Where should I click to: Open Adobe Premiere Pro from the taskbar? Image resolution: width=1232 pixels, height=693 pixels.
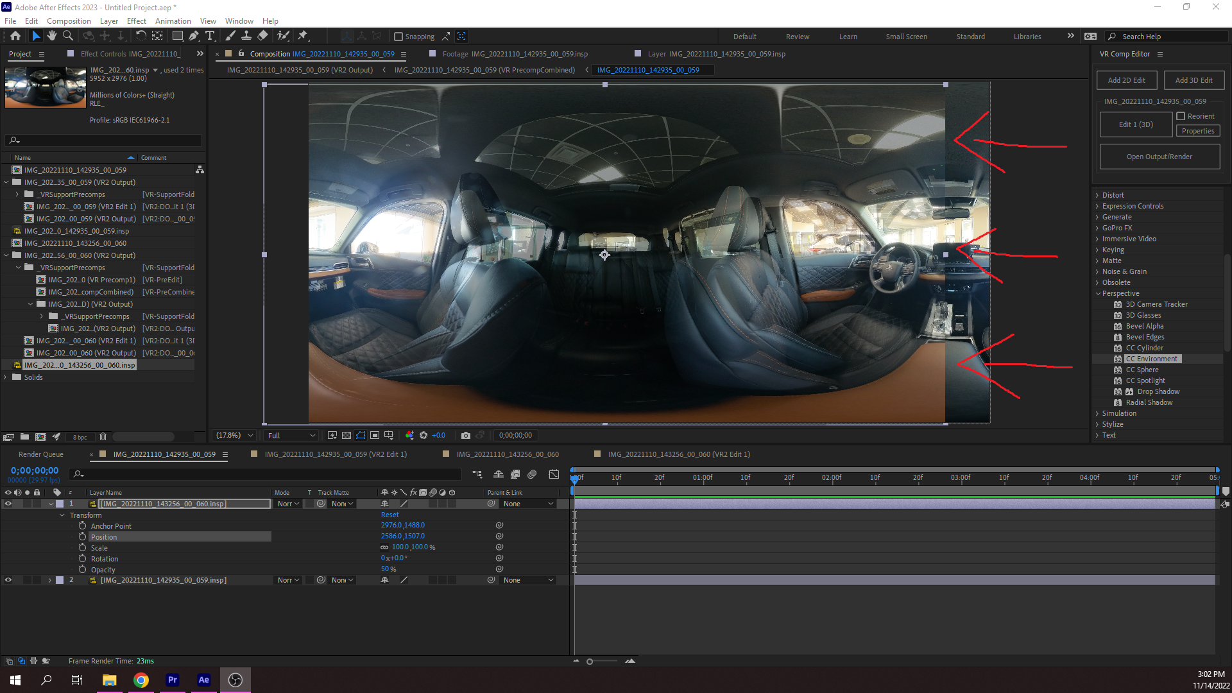point(172,680)
